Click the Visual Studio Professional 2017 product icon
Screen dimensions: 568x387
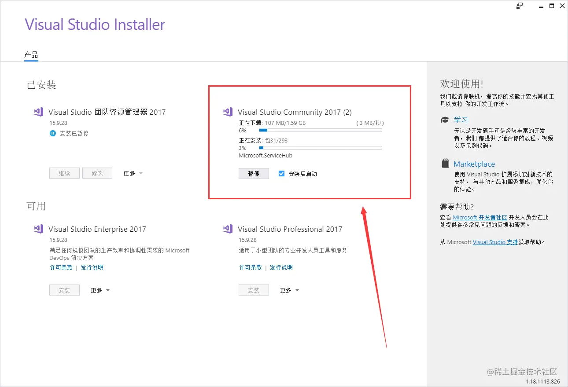(x=227, y=229)
